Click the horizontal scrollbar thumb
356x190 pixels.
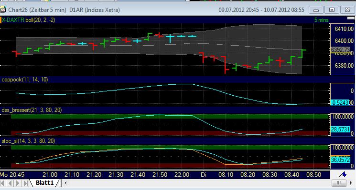[339, 183]
